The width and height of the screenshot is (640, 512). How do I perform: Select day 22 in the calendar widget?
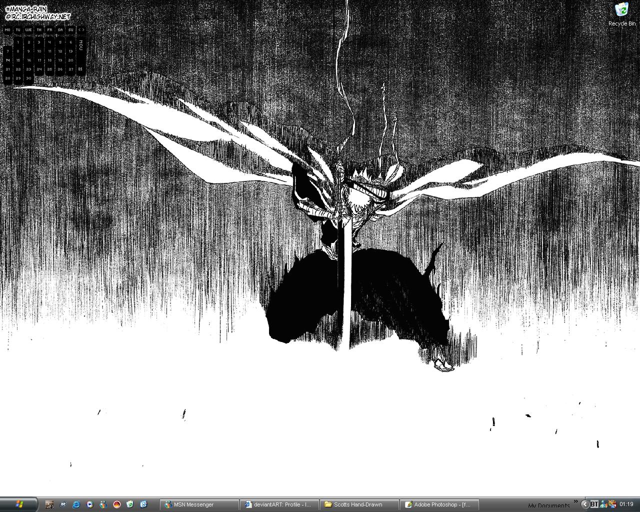point(18,69)
